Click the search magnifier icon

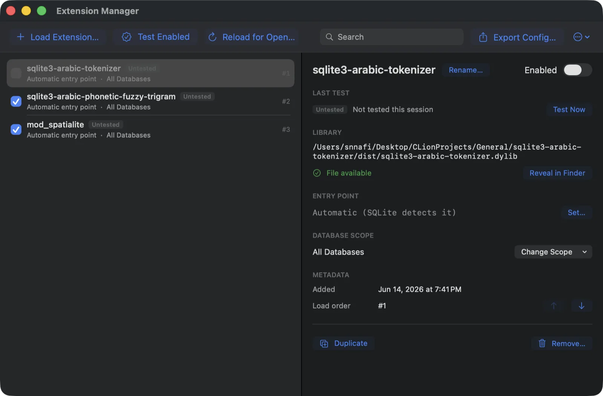(329, 37)
